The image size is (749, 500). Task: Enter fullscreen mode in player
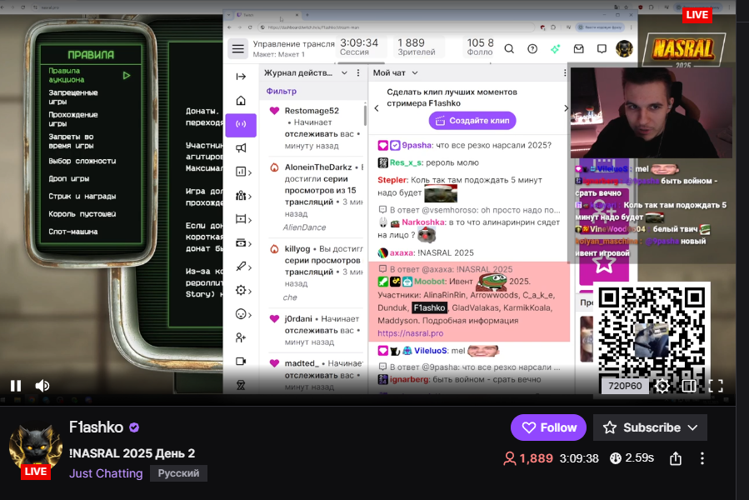716,386
